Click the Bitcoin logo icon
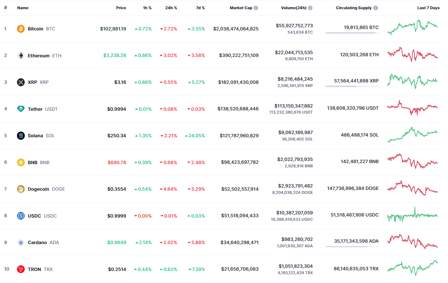Image resolution: width=448 pixels, height=283 pixels. pyautogui.click(x=21, y=29)
